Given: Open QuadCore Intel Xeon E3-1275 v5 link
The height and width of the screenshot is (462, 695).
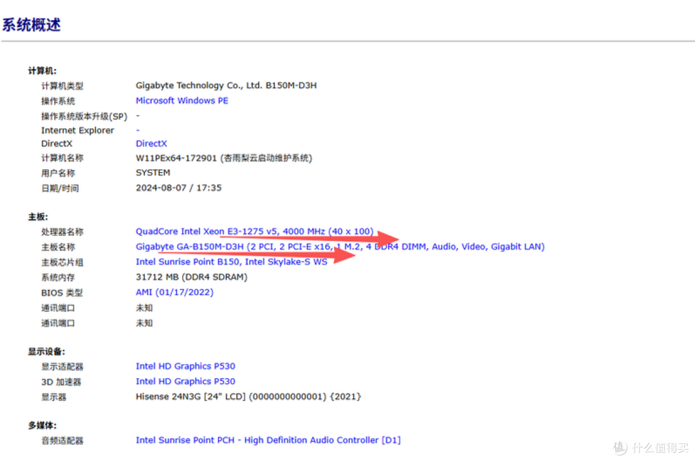Looking at the screenshot, I should (x=254, y=232).
